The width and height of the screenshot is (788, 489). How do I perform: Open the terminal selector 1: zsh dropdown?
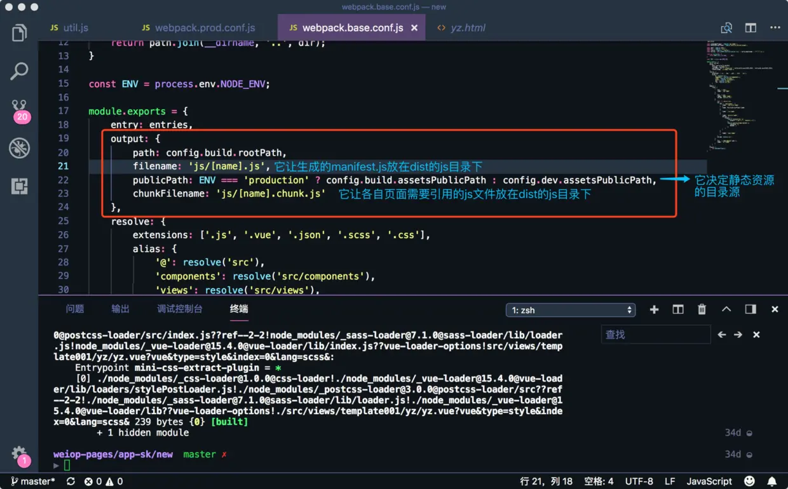tap(571, 310)
